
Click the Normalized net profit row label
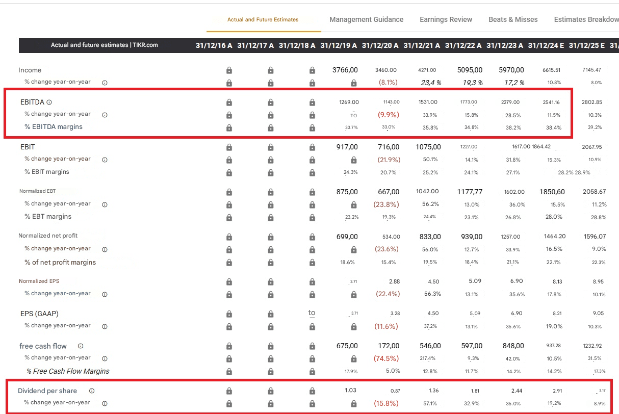[48, 236]
